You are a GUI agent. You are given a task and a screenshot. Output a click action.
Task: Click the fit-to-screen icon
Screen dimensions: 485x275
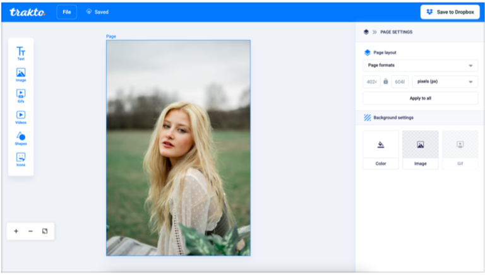click(45, 231)
